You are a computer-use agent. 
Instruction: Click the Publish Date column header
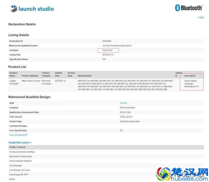[x=58, y=74]
